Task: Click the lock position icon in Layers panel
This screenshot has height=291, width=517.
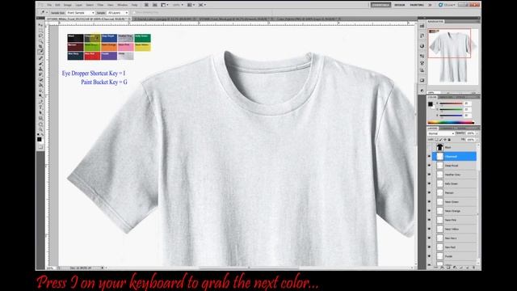Action: point(445,140)
